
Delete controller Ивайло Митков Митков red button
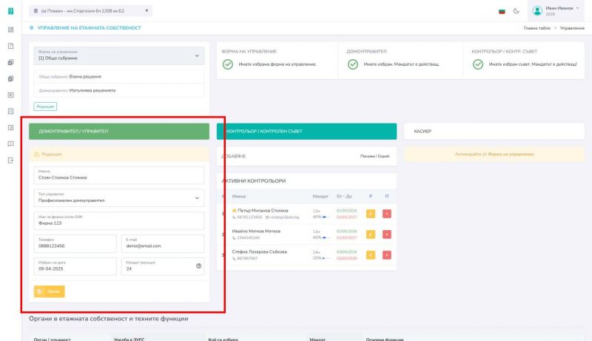(386, 234)
